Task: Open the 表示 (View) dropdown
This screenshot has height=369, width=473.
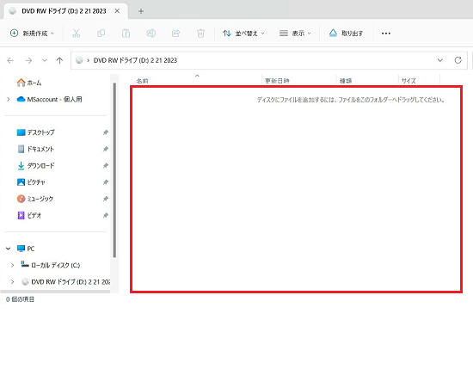Action: (295, 34)
